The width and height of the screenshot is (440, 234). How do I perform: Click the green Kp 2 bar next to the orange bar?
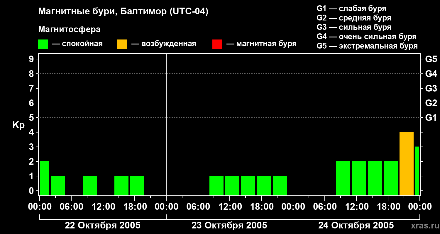pos(391,178)
